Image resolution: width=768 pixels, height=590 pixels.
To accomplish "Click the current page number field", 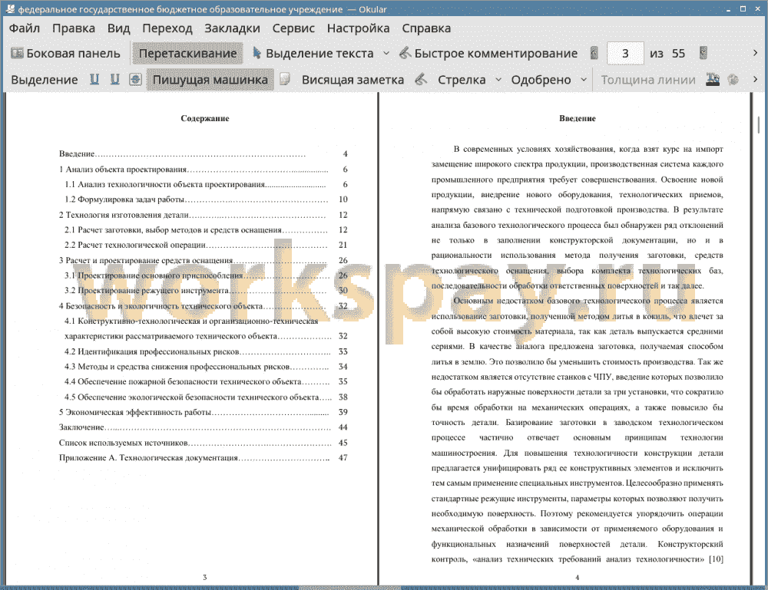I will point(625,54).
